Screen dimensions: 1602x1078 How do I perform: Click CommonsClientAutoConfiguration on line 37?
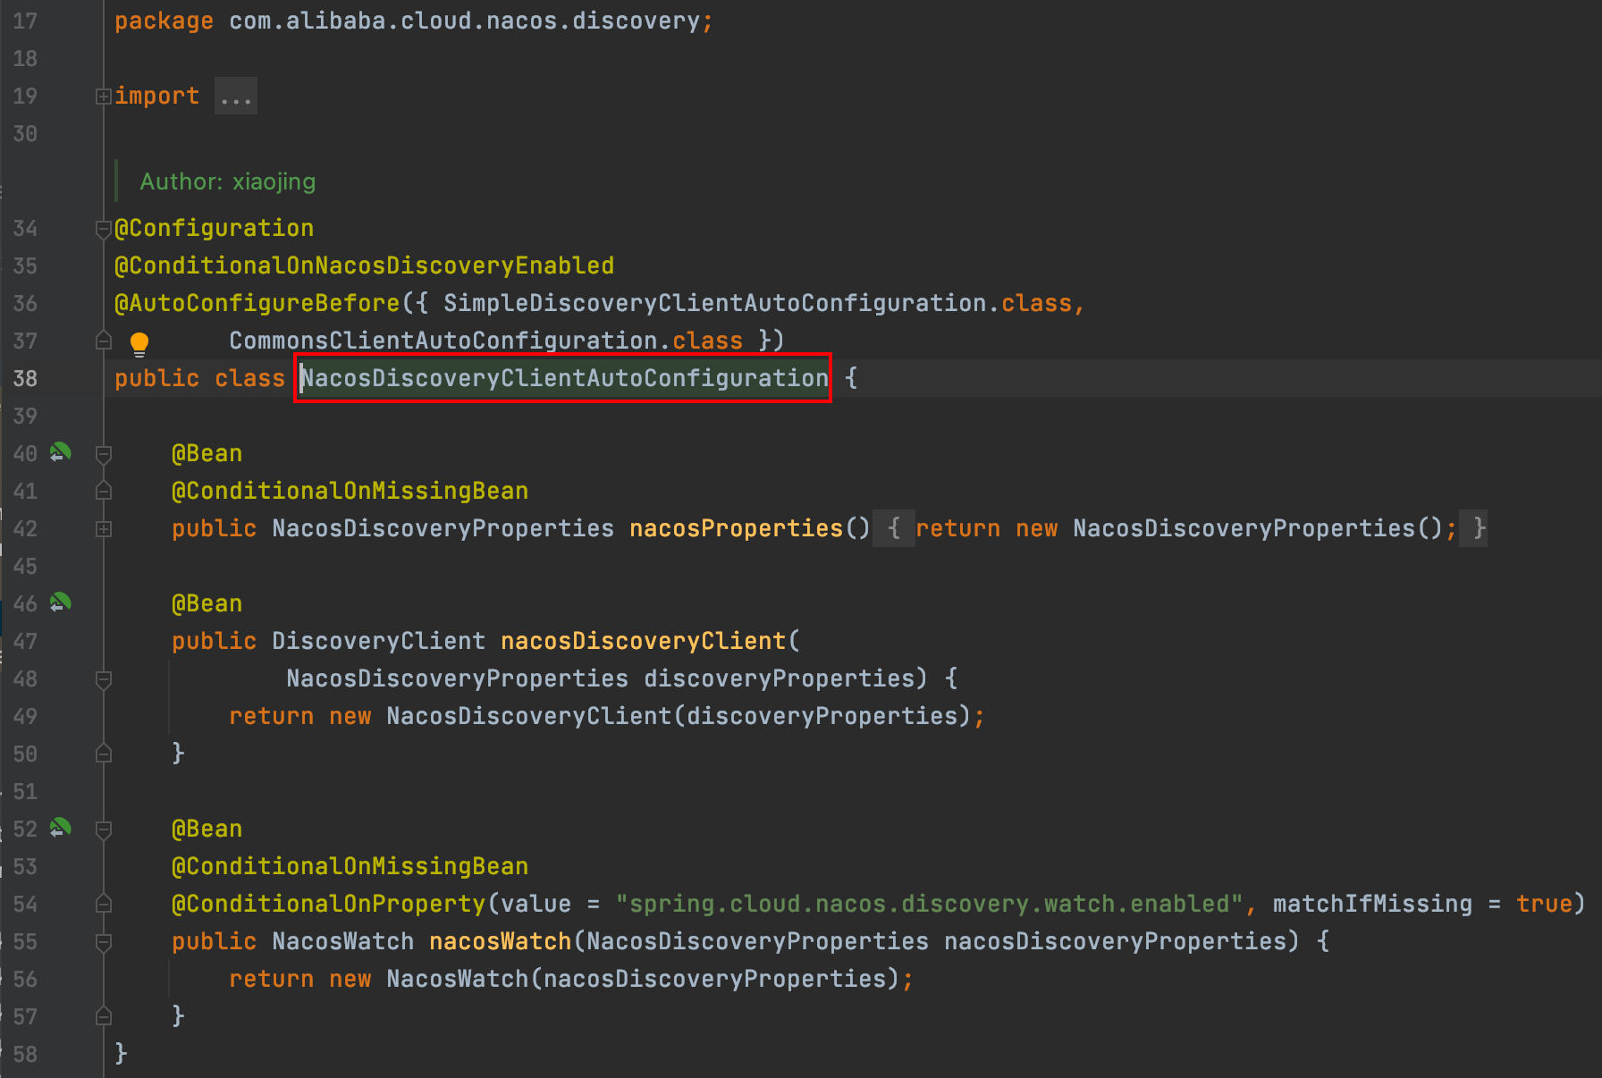click(x=443, y=341)
